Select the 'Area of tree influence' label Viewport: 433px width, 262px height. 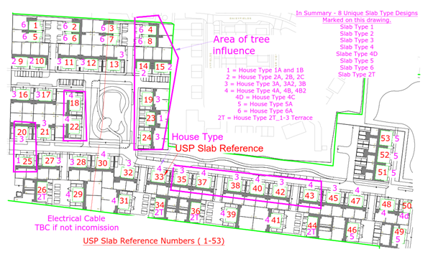241,45
